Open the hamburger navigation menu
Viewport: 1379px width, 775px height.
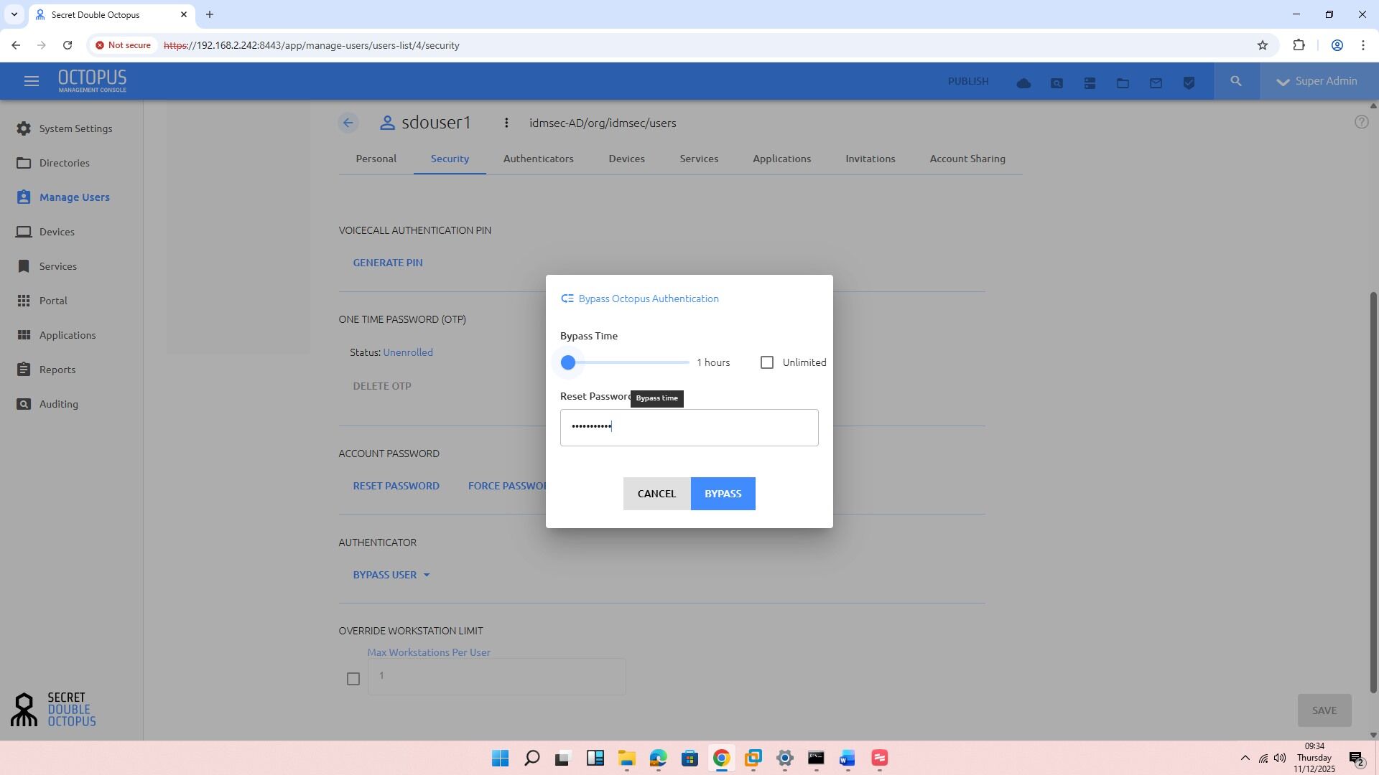click(x=31, y=81)
